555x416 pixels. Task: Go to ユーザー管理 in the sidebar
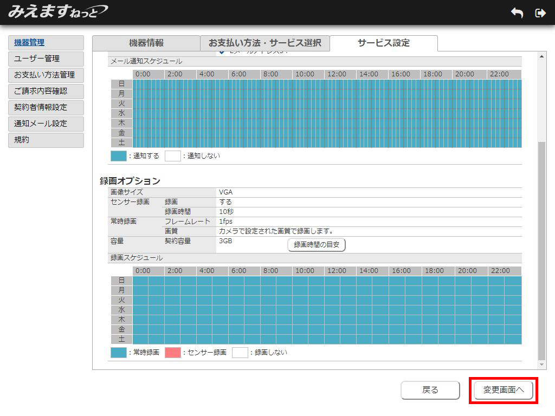(x=46, y=59)
